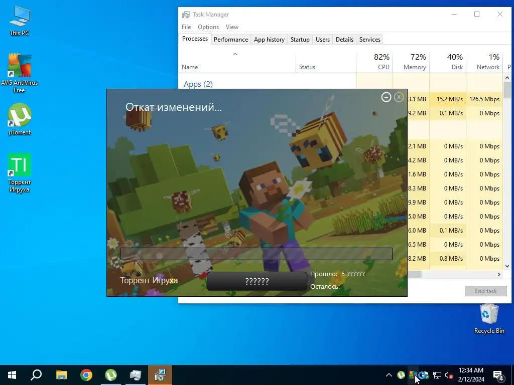Select the installer setup taskbar button
This screenshot has width=514, height=385.
tap(160, 375)
